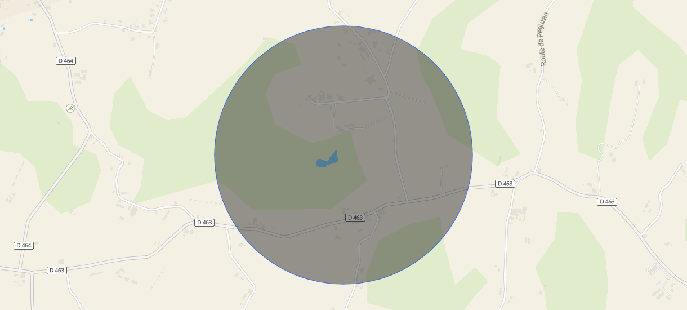Click the D 463 shield beside lower D 464

coord(57,271)
